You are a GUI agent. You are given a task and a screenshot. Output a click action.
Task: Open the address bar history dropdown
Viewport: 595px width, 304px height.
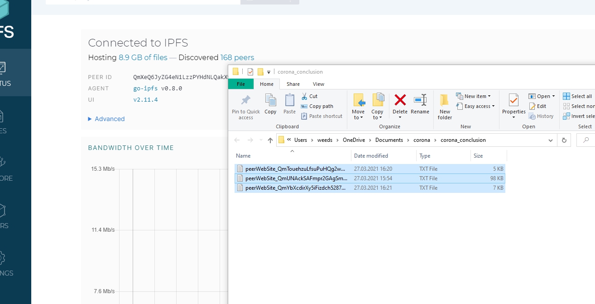551,140
